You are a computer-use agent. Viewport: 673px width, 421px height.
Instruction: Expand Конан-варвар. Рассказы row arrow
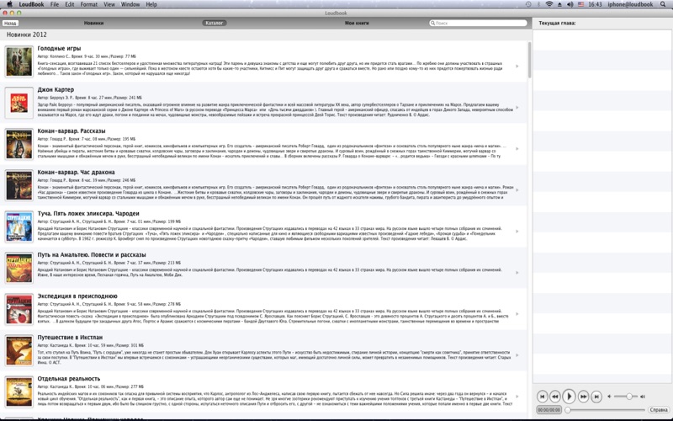click(517, 149)
